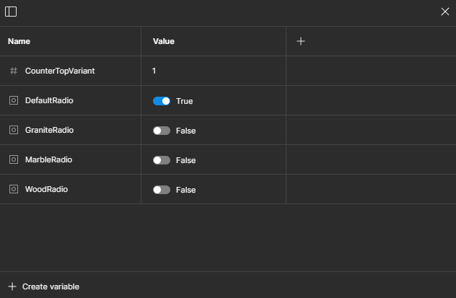
Task: Enable the MarbleRadio toggle
Action: point(162,160)
